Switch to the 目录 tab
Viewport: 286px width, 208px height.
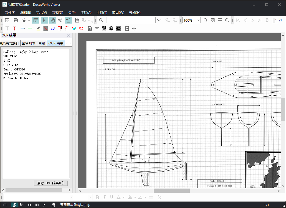coord(42,43)
